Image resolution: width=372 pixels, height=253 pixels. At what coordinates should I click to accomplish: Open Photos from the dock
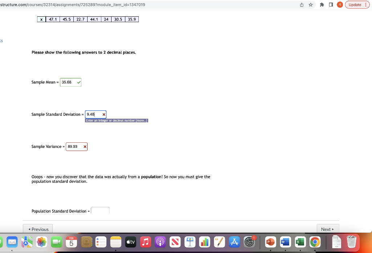point(42,242)
